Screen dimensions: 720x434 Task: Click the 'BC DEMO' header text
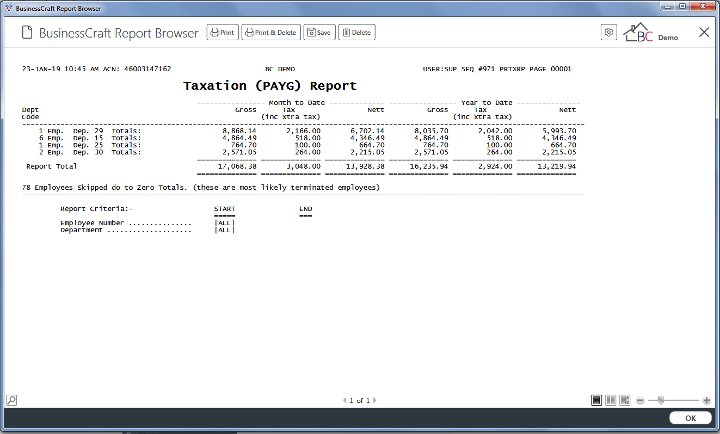click(x=280, y=69)
